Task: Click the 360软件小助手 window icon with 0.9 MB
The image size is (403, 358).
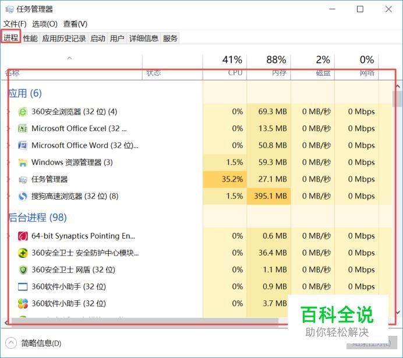Action: tap(23, 286)
